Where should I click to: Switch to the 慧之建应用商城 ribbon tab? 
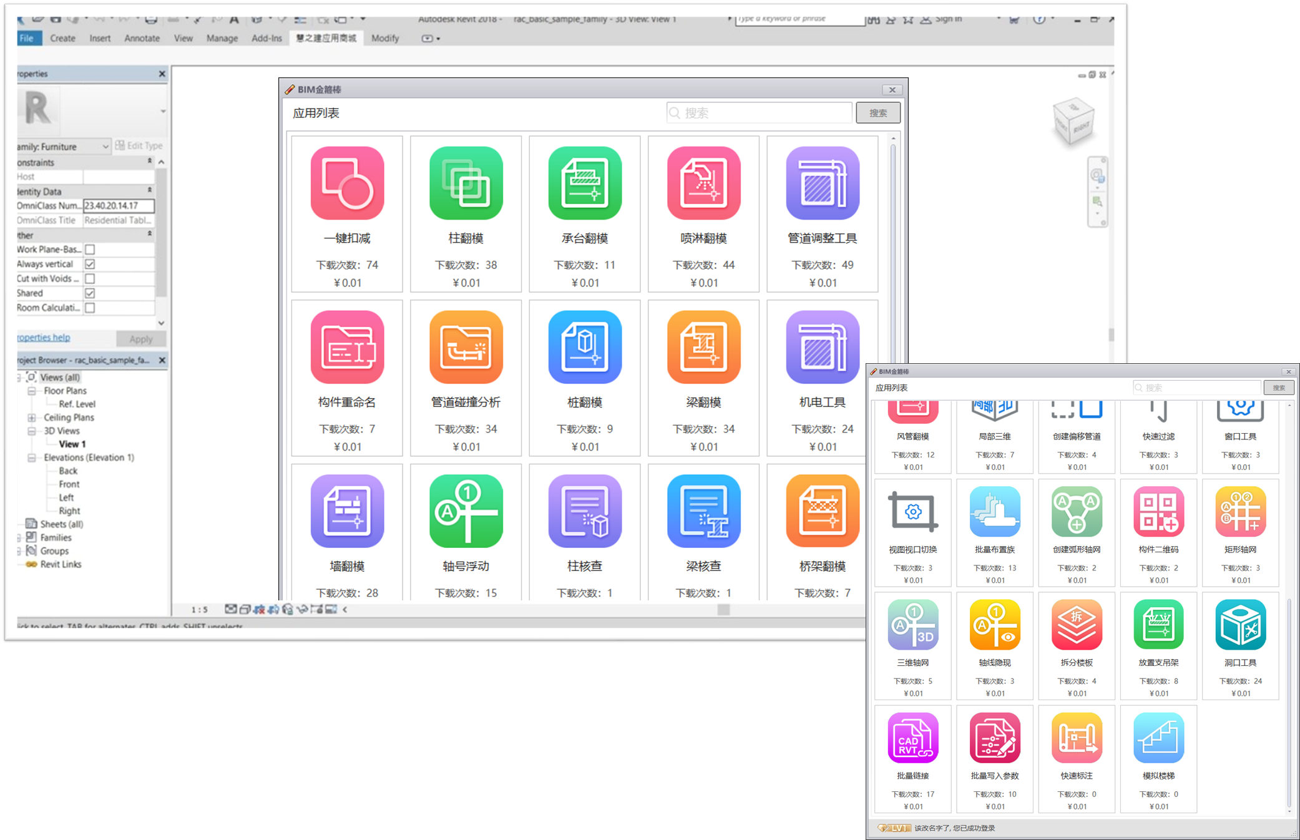tap(326, 38)
